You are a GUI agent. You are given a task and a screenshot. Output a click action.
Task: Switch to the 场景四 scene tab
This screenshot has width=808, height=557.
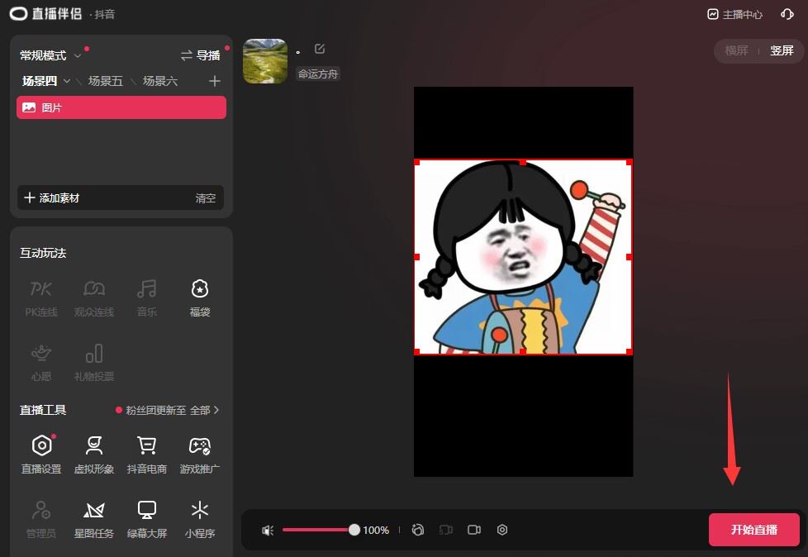point(40,81)
